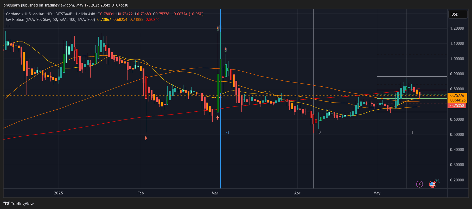Click the change value −0.00724 (−0.95%)
Viewport: 472px width, 209px height.
(188, 14)
